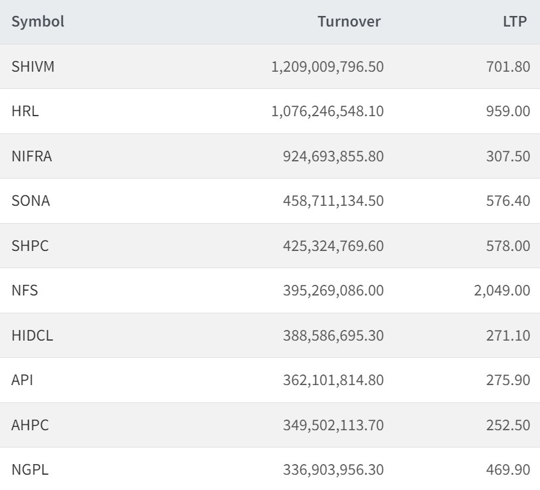Select the AHPC symbol
The height and width of the screenshot is (490, 540).
(30, 425)
